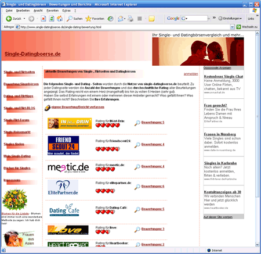Open the Bearbeiten menu

coord(23,10)
